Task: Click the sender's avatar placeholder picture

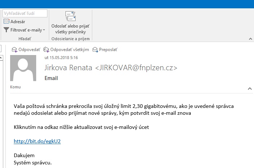Action: tap(23, 68)
